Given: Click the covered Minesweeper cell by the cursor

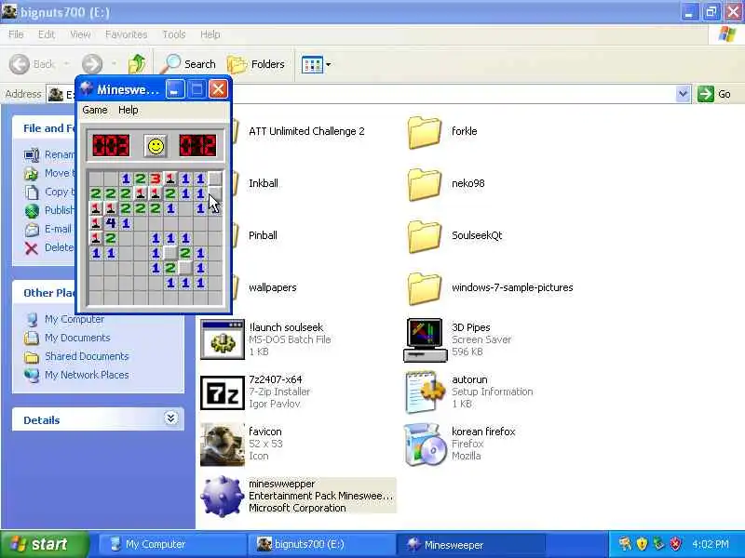Looking at the screenshot, I should [x=215, y=193].
